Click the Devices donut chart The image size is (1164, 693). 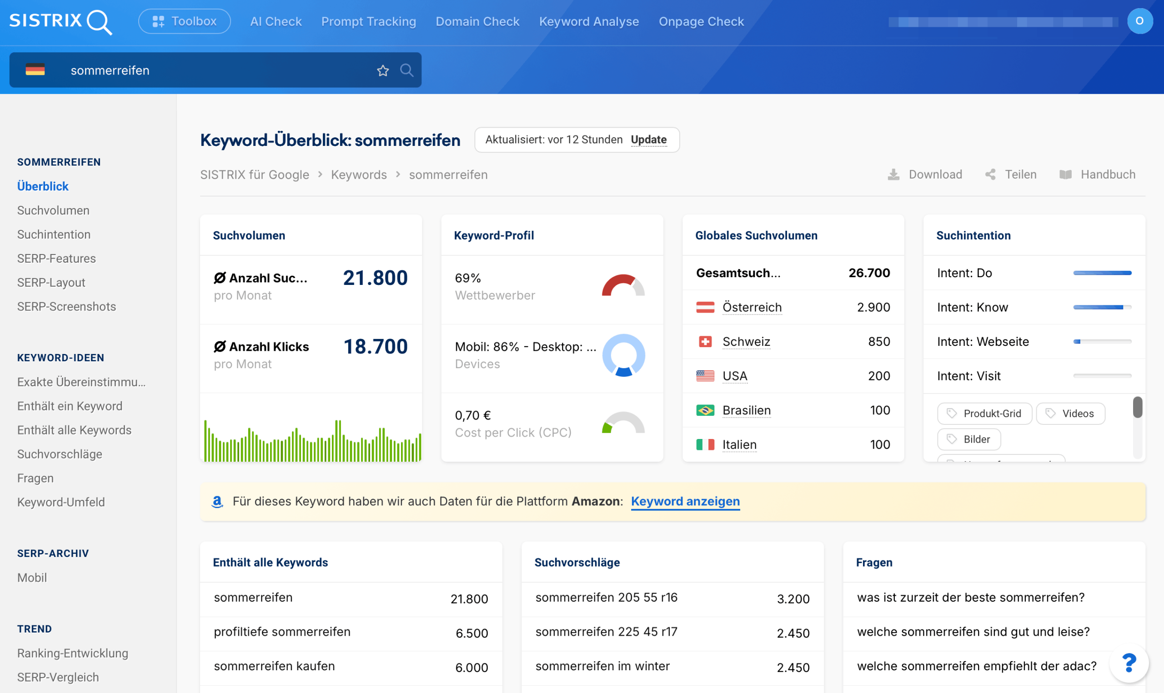coord(623,355)
